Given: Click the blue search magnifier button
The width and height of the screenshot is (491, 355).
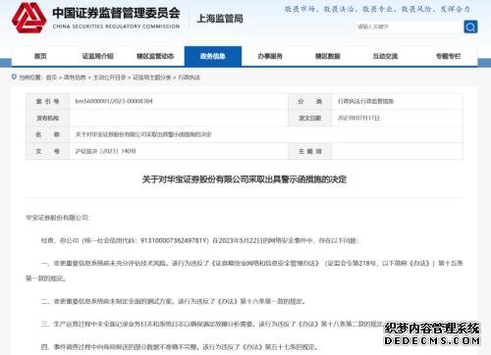Looking at the screenshot, I should (470, 26).
